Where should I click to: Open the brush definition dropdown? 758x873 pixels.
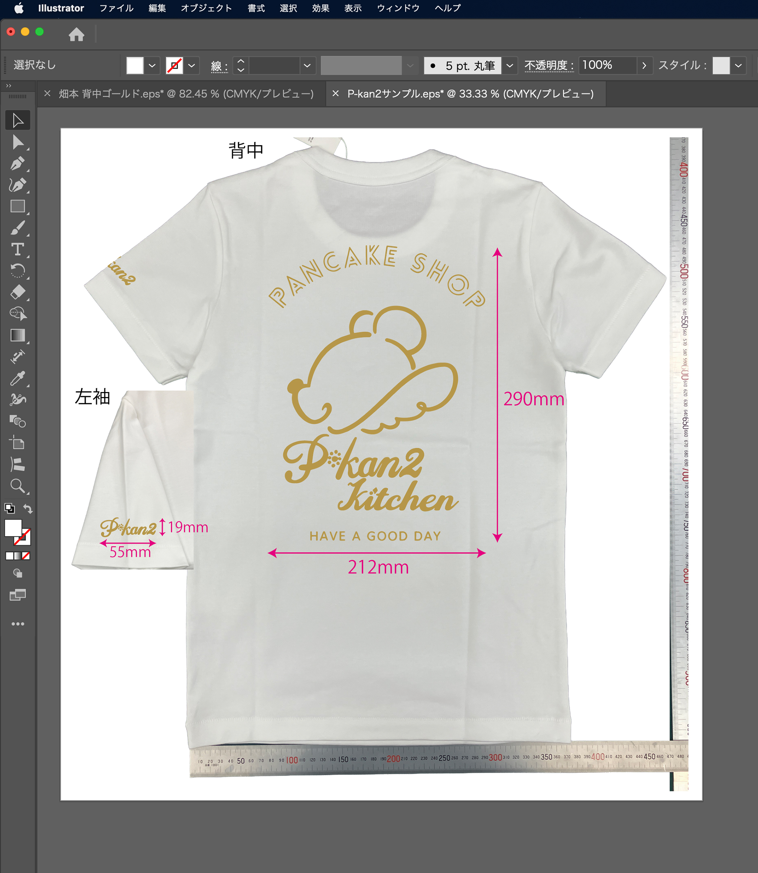[x=510, y=66]
